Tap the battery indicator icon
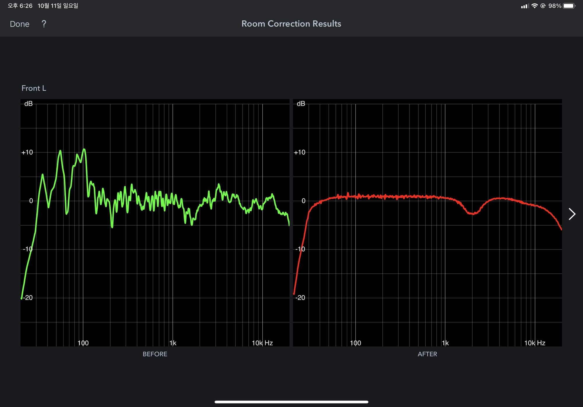 click(569, 6)
